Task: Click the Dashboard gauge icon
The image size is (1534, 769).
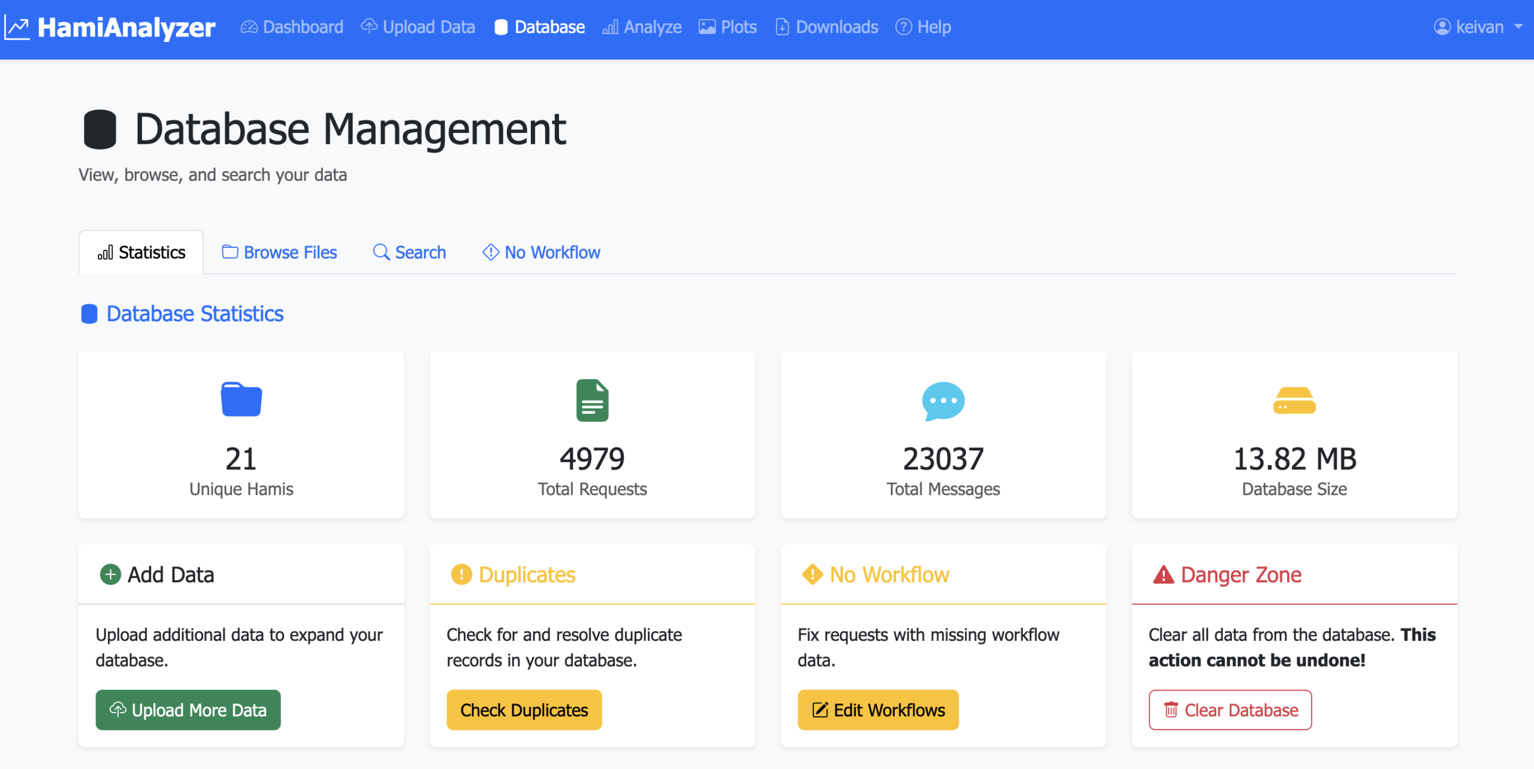Action: [249, 27]
